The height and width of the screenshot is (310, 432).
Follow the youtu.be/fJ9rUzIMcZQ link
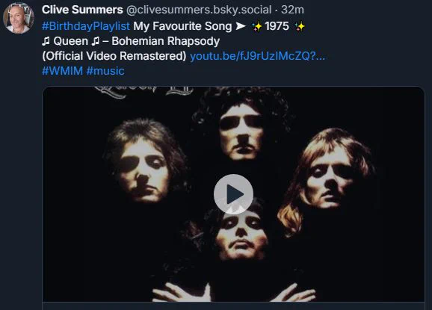(258, 56)
